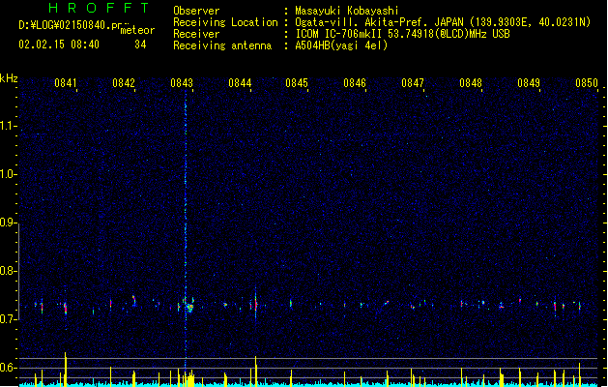608x387 pixels.
Task: Select antenna value A504HB(yagi 4el)
Action: pyautogui.click(x=341, y=45)
